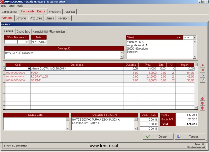Click the empty document series field
Image resolution: width=209 pixels, height=152 pixels.
[x=11, y=42]
